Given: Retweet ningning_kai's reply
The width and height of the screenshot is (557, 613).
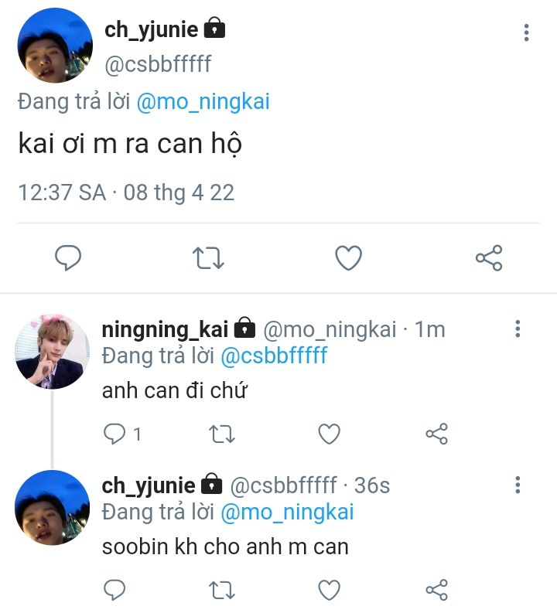Looking at the screenshot, I should 223,434.
